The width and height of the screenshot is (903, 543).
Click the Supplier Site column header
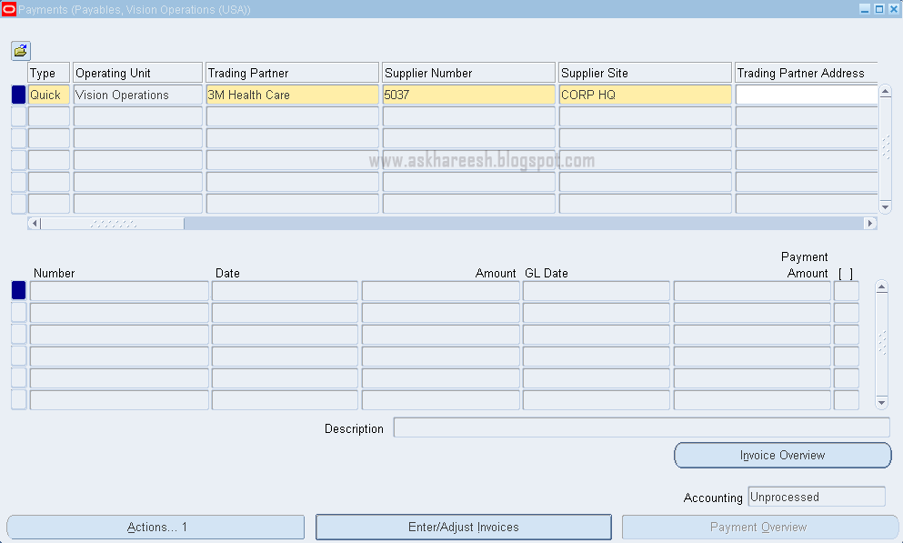pos(645,73)
